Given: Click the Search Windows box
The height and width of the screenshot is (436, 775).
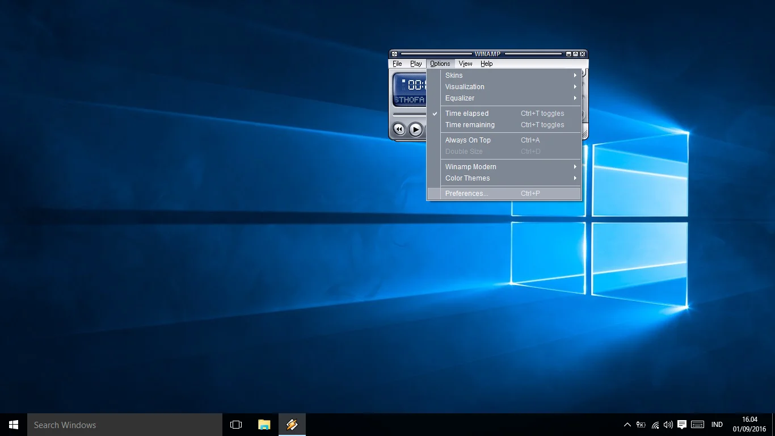Looking at the screenshot, I should coord(125,425).
